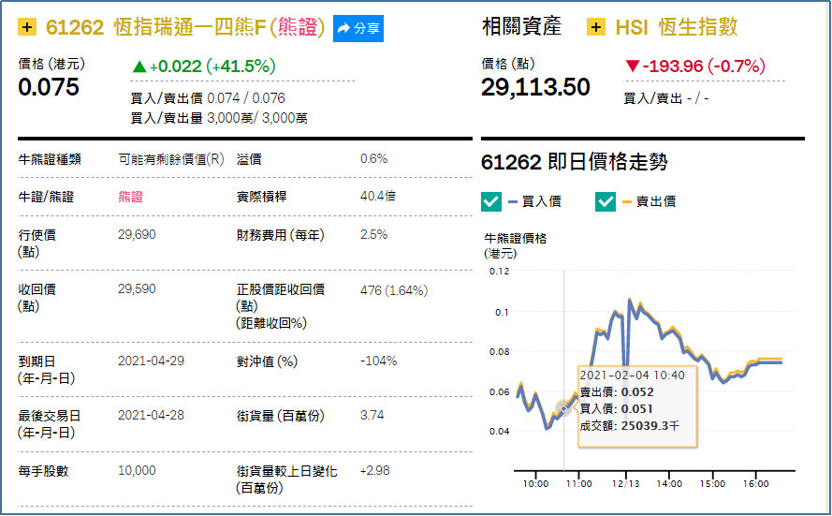Viewport: 832px width, 516px height.
Task: Select the 財務費用 value 2.5%
Action: click(373, 235)
